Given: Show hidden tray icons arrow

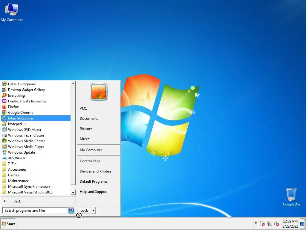Looking at the screenshot, I should click(256, 223).
